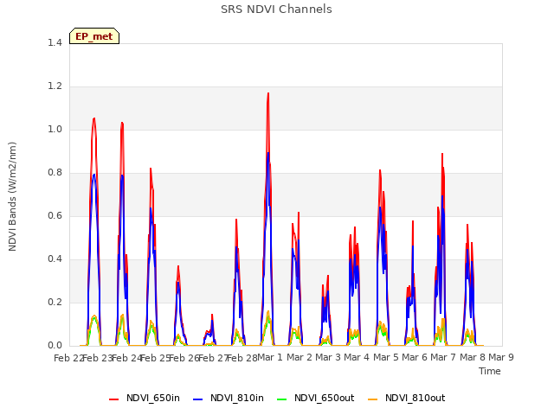Click the 1.0 y-axis tick label
This screenshot has width=554, height=415.
point(55,129)
